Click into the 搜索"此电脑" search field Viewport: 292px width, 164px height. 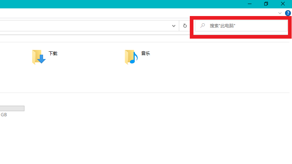[245, 26]
